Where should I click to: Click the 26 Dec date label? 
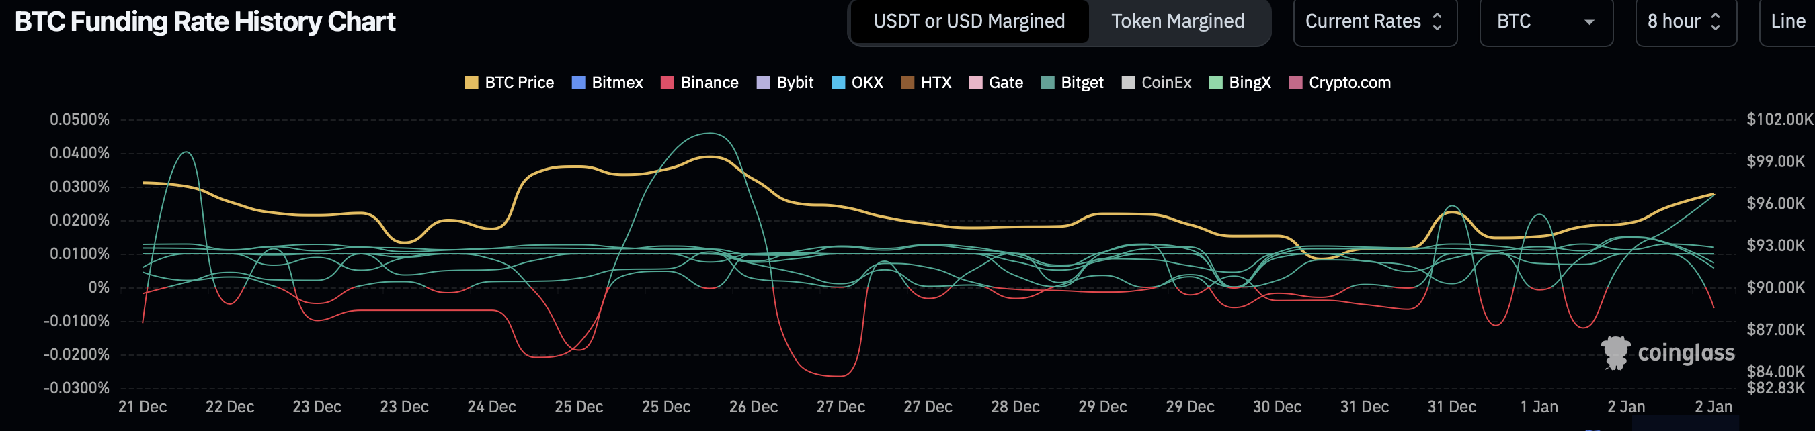click(x=753, y=407)
